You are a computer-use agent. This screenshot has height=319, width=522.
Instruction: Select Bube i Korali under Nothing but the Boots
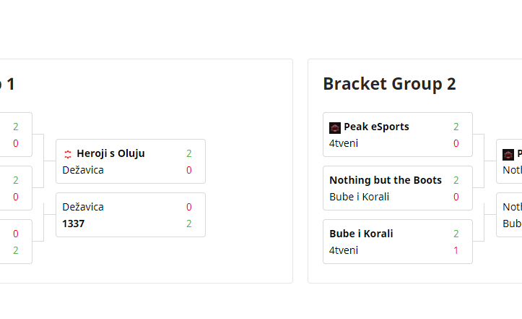tap(360, 197)
